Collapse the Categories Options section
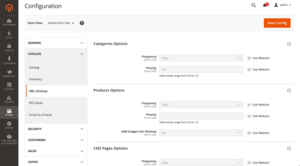This screenshot has height=166, width=300. [x=289, y=44]
